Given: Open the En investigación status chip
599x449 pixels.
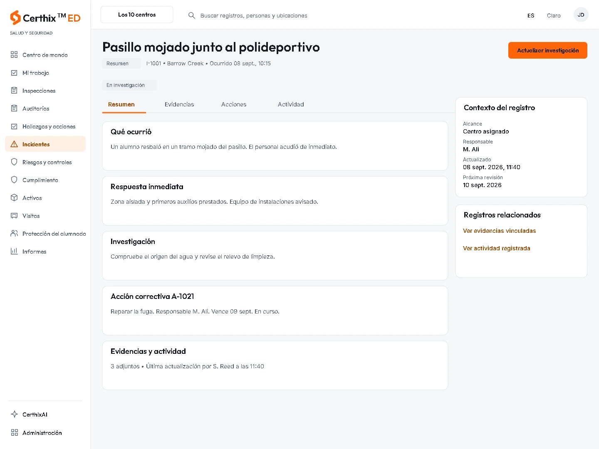Looking at the screenshot, I should [x=129, y=85].
